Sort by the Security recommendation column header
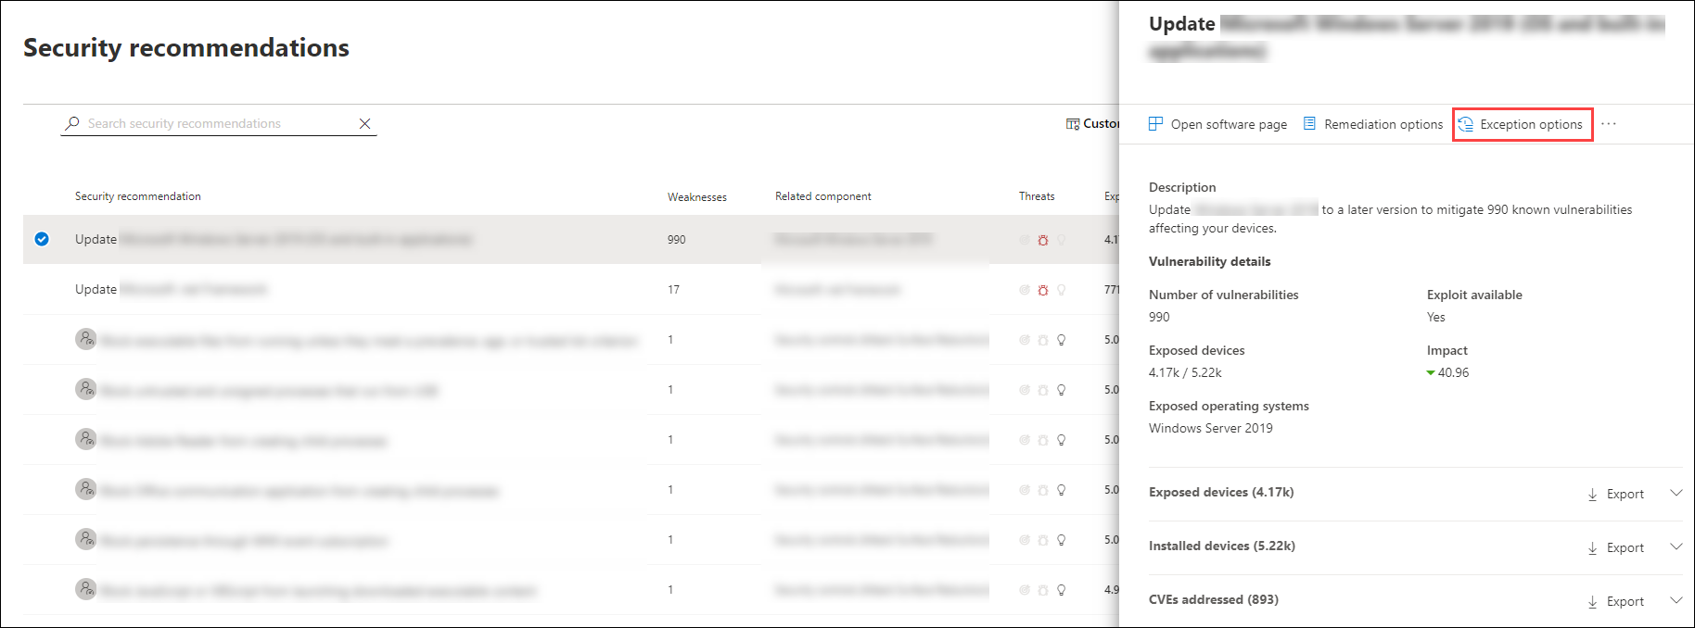This screenshot has height=628, width=1695. (x=137, y=196)
